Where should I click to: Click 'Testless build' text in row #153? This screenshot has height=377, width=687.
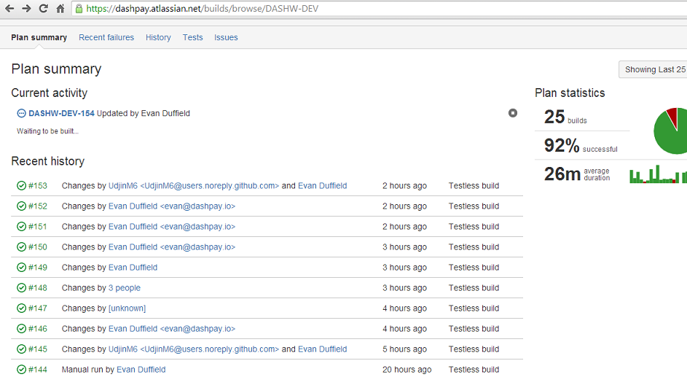(474, 186)
